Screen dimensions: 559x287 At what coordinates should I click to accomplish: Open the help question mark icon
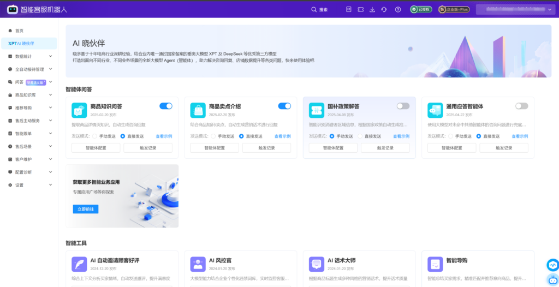tap(398, 10)
